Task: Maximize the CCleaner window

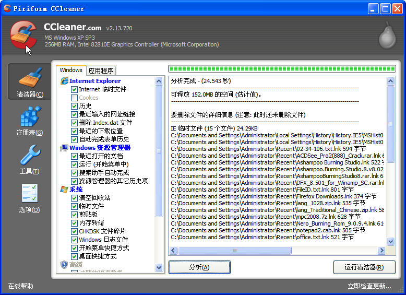Action: pos(385,8)
